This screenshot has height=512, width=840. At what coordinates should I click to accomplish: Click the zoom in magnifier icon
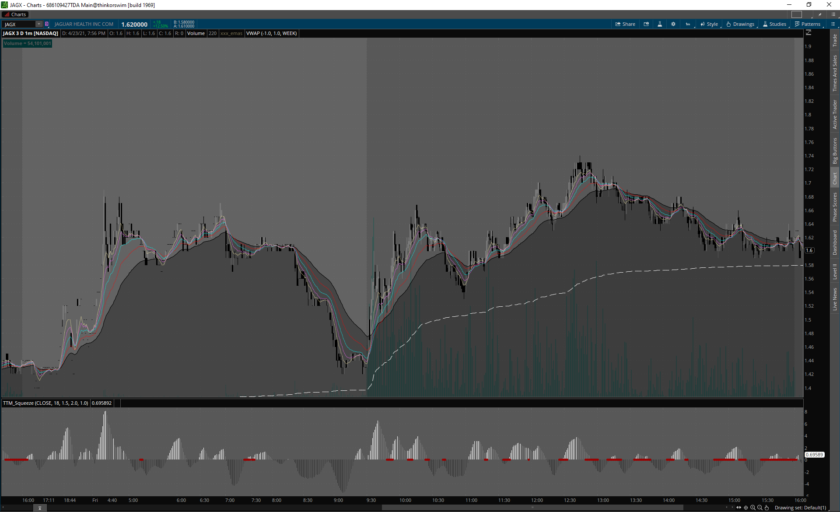coord(752,508)
